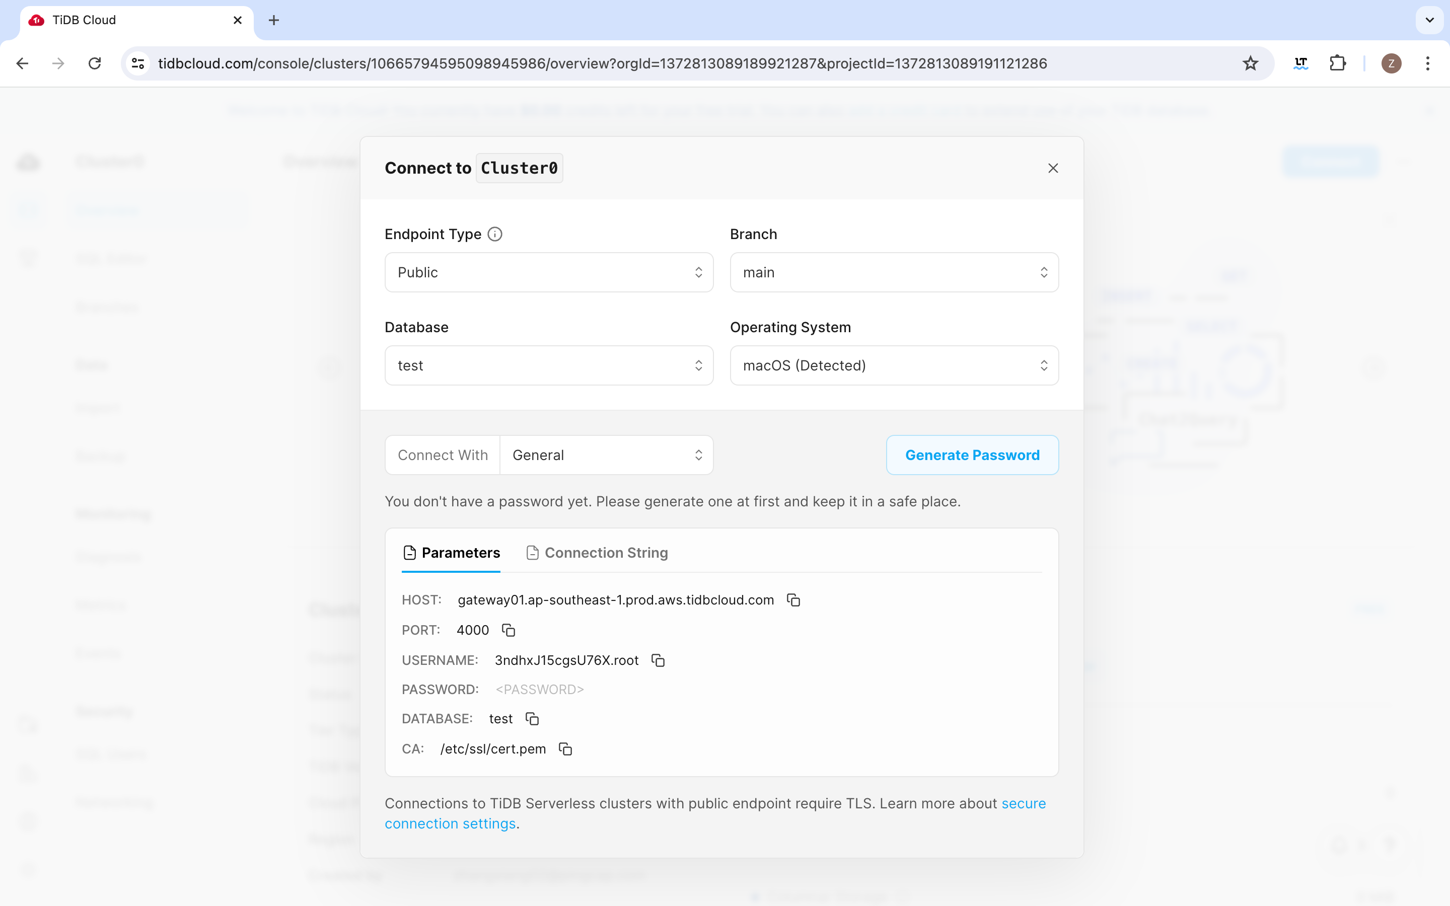Open the Endpoint Type dropdown showing Public
This screenshot has width=1450, height=906.
549,273
